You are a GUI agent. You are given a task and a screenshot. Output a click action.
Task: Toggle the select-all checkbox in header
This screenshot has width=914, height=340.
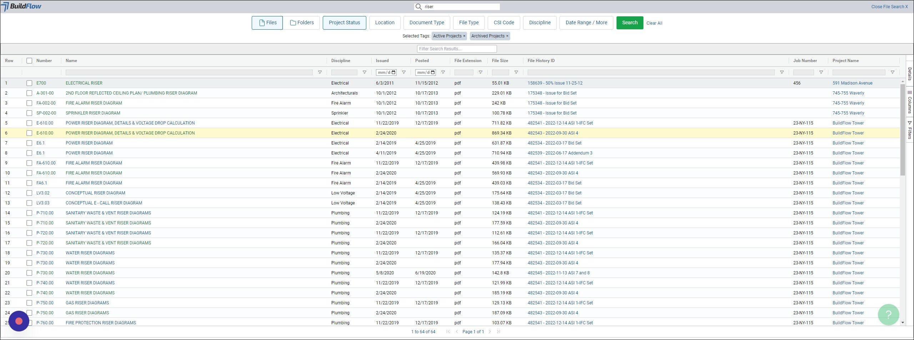pyautogui.click(x=29, y=61)
